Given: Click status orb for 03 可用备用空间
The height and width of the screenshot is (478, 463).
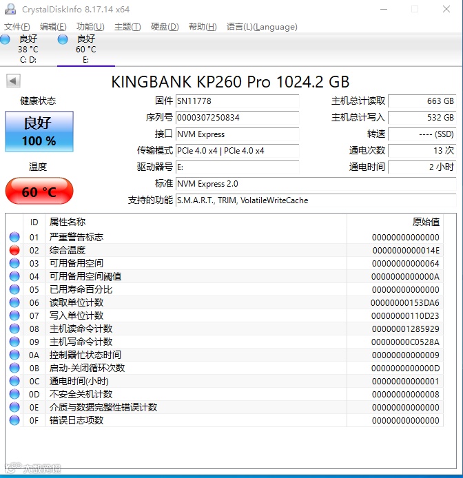Looking at the screenshot, I should [14, 263].
